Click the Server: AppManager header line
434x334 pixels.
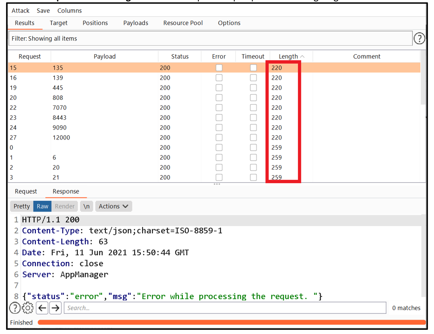click(x=65, y=274)
